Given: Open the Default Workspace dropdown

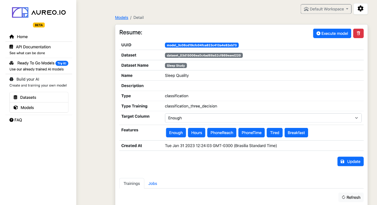Looking at the screenshot, I should coord(326,9).
